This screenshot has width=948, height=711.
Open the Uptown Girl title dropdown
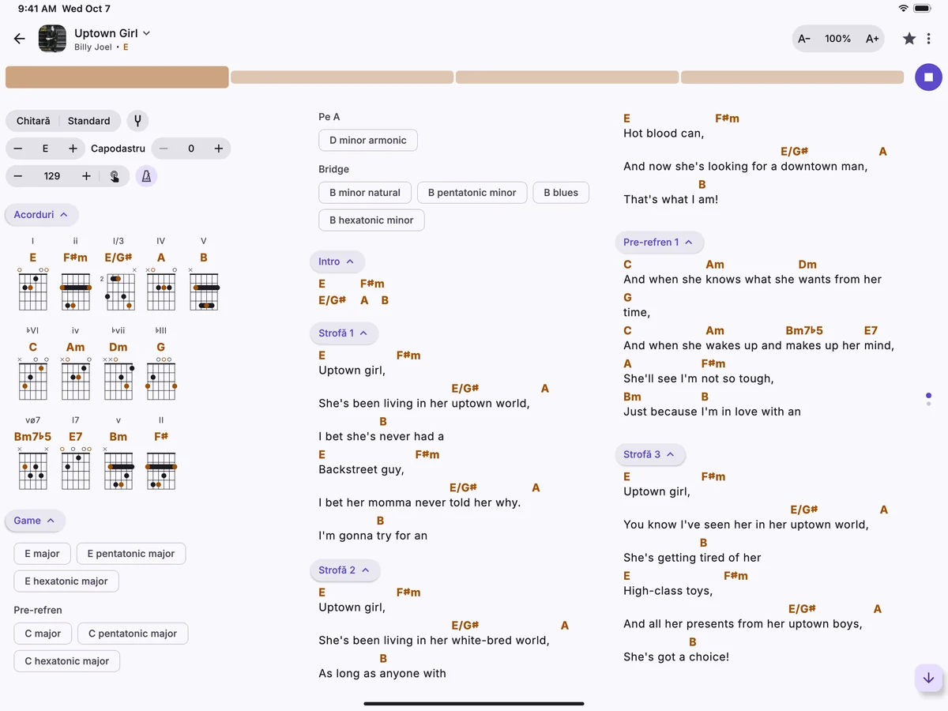[112, 33]
